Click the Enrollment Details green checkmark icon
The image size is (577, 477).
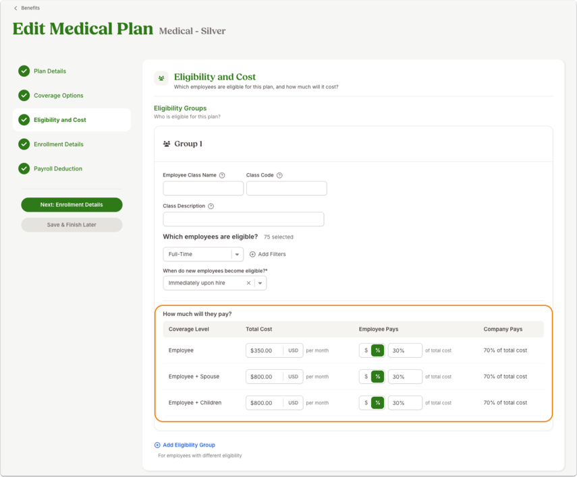[x=24, y=144]
